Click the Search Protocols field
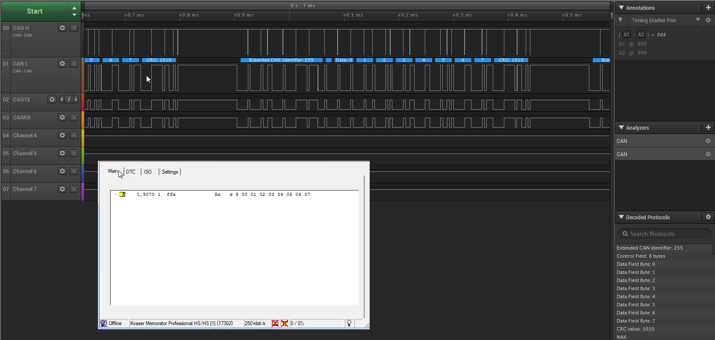Image resolution: width=715 pixels, height=340 pixels. 665,234
